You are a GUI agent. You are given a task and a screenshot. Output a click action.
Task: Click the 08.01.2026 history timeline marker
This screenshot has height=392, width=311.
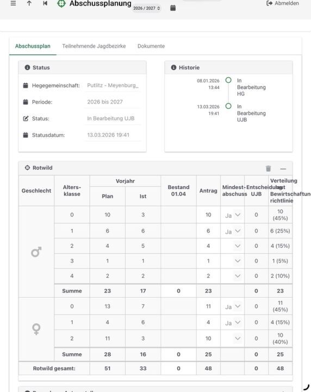[228, 80]
